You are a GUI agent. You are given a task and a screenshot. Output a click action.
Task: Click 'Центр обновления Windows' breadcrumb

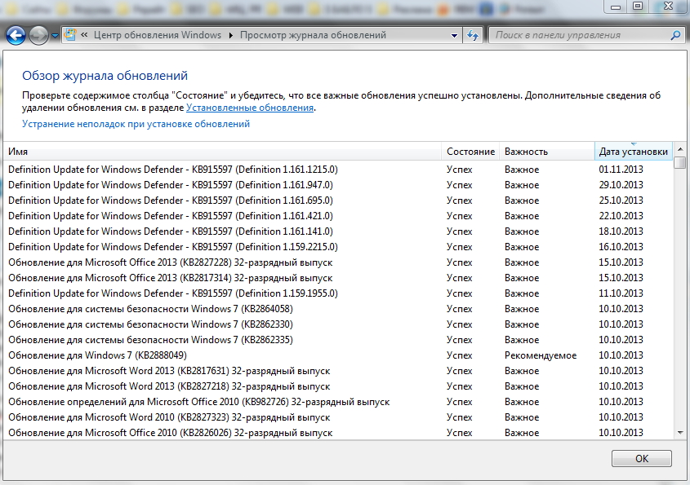(158, 36)
